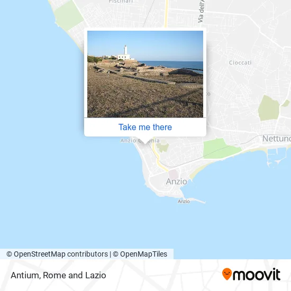The height and width of the screenshot is (291, 291).
Task: Select the small Anzio harbor label
Action: point(184,202)
